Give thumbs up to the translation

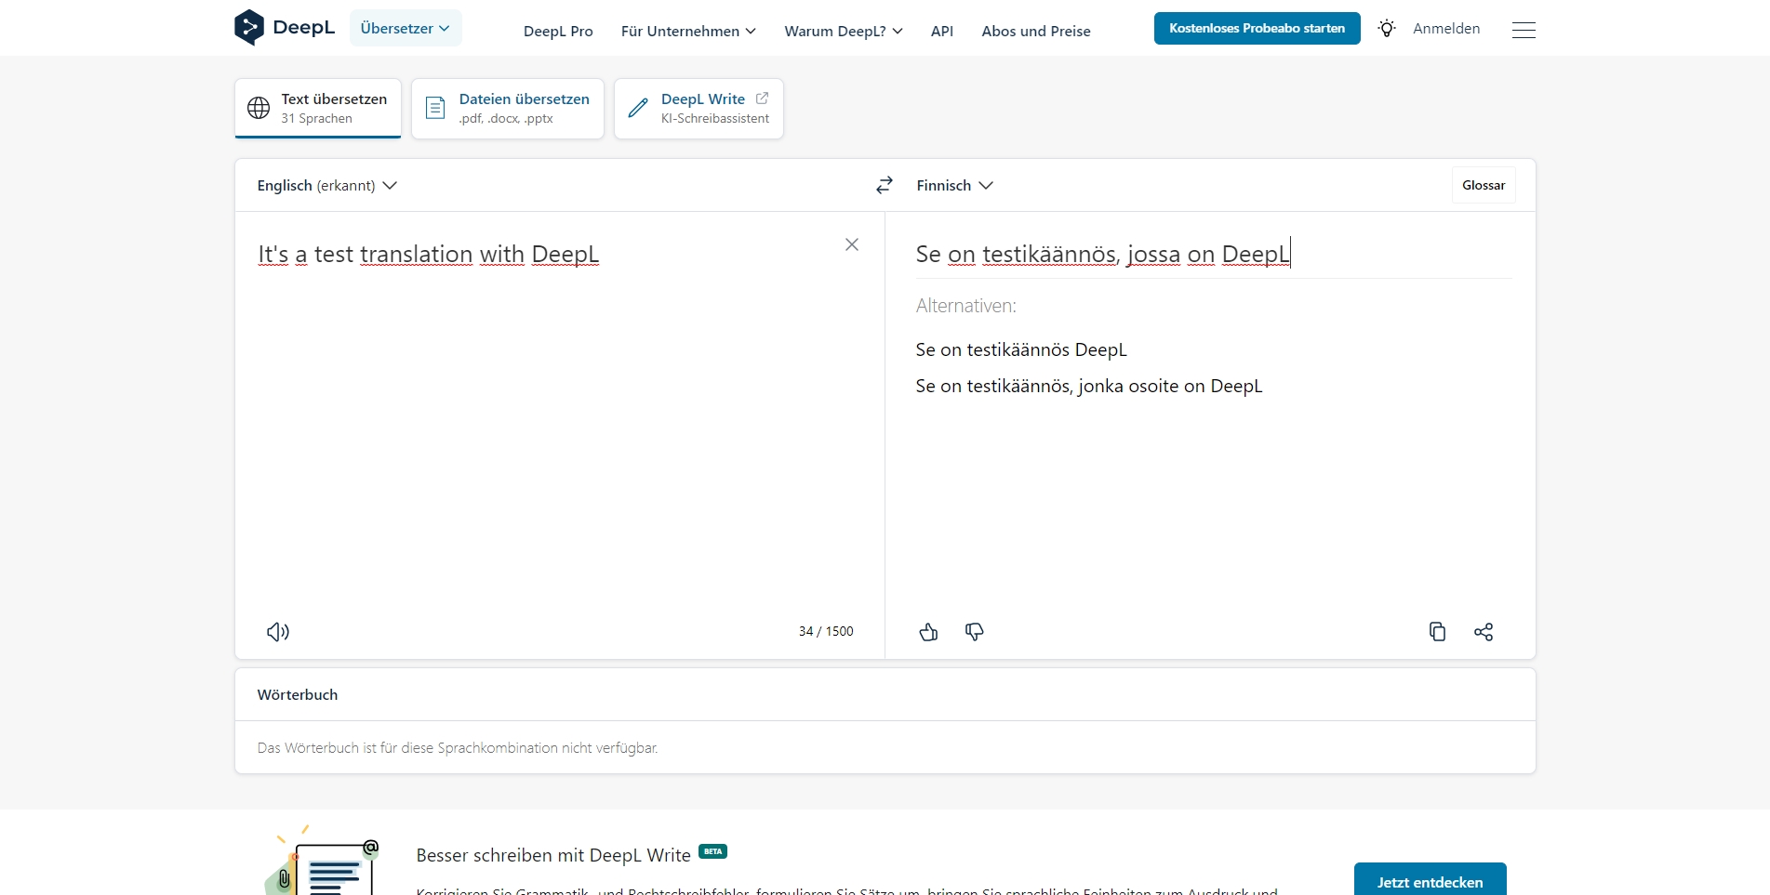(x=928, y=632)
